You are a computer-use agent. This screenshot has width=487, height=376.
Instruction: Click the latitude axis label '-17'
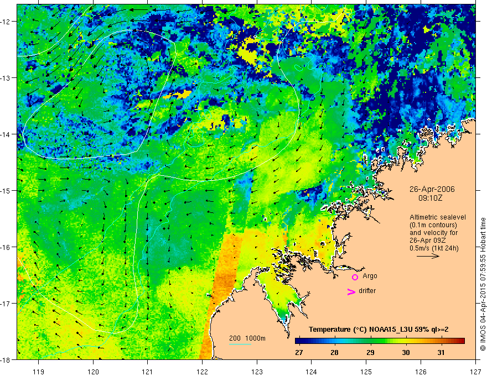[x=6, y=304]
